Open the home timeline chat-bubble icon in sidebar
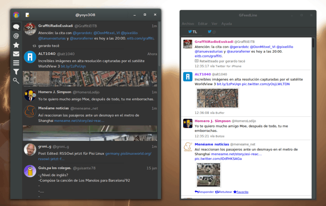The image size is (326, 206). click(x=16, y=27)
